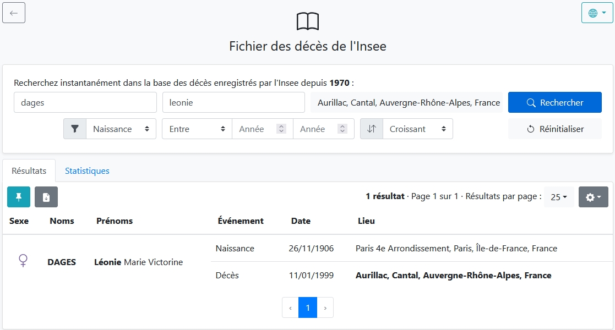615x330 pixels.
Task: Click the surname field containing dages
Action: tap(85, 102)
